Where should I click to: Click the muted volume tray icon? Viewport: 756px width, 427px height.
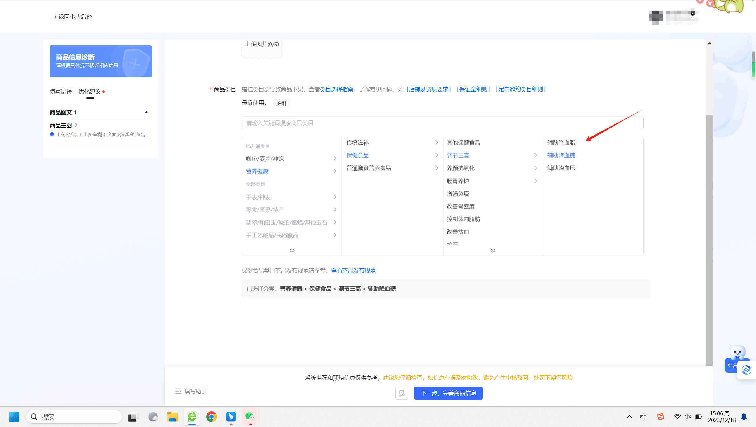(688, 417)
